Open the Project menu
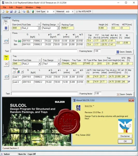The width and height of the screenshot is (138, 156). pyautogui.click(x=19, y=7)
